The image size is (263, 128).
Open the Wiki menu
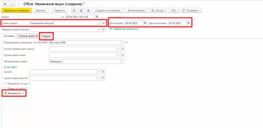[174, 11]
